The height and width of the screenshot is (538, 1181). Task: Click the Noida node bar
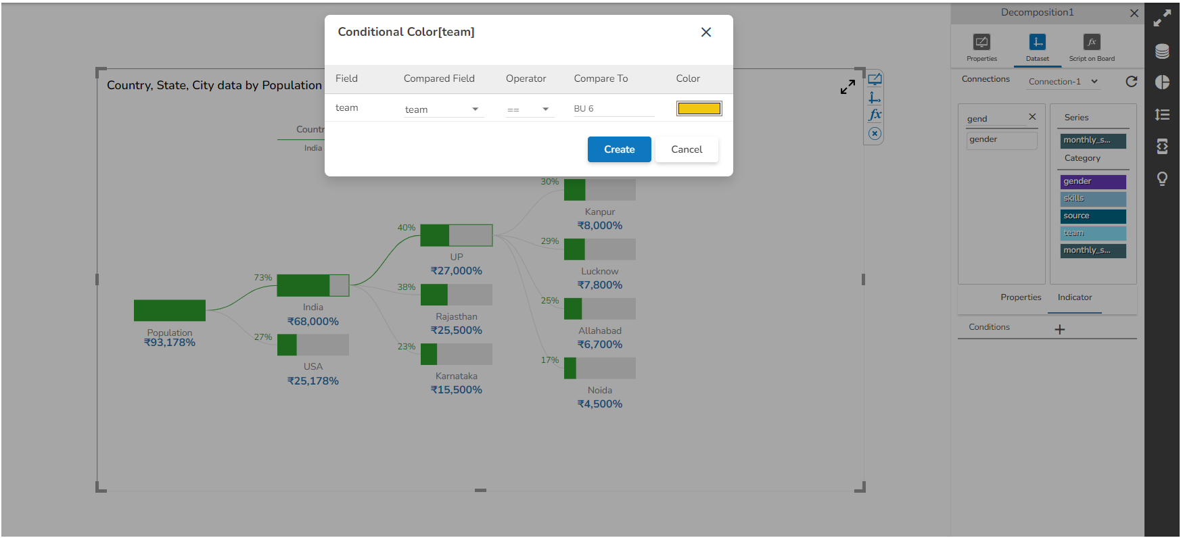click(x=600, y=368)
